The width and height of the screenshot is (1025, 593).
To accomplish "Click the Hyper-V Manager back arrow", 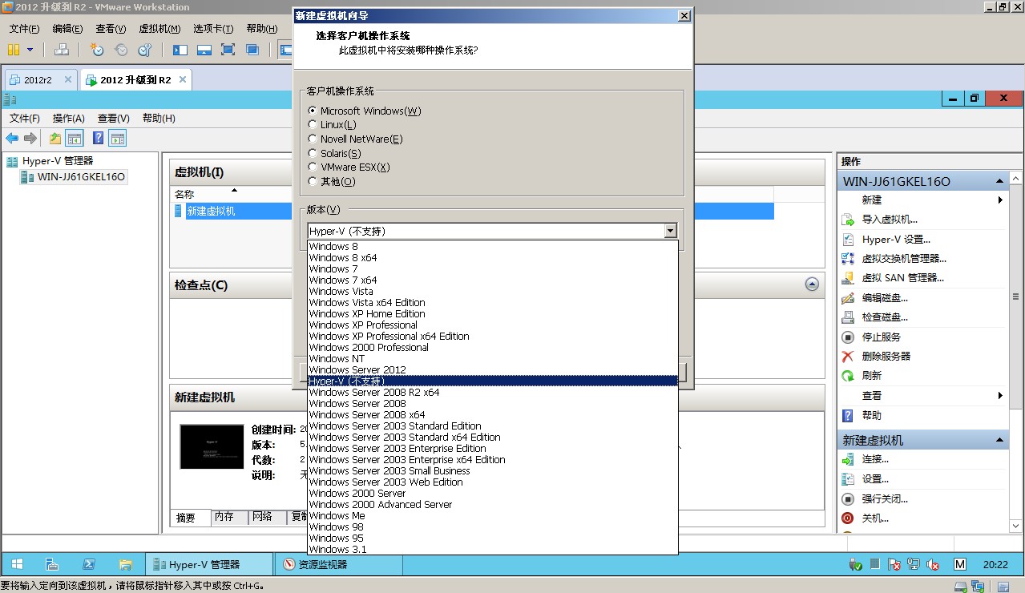I will tap(12, 139).
